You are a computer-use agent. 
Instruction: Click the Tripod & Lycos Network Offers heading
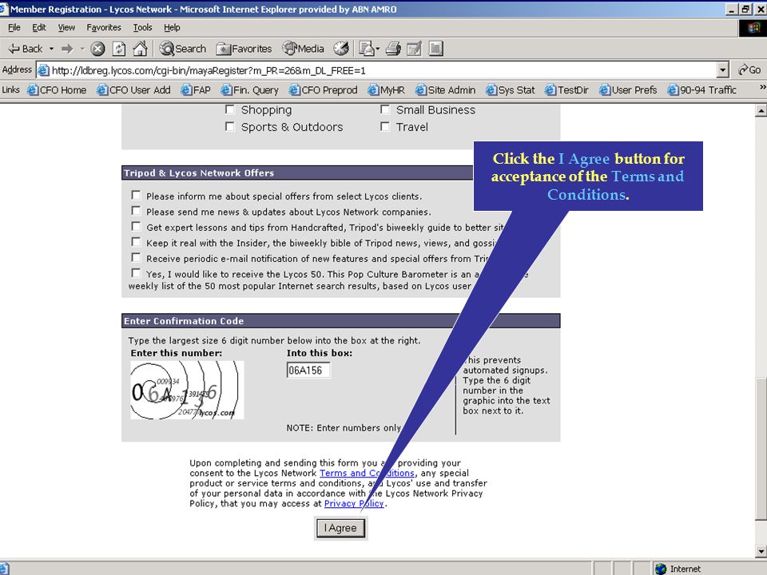coord(199,172)
